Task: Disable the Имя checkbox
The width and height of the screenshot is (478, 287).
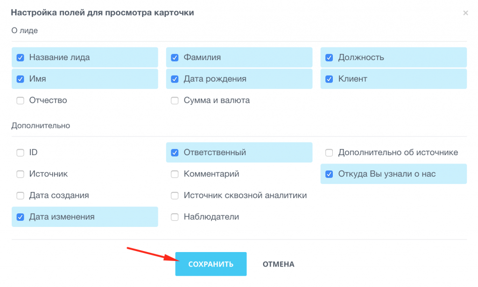Action: click(20, 79)
